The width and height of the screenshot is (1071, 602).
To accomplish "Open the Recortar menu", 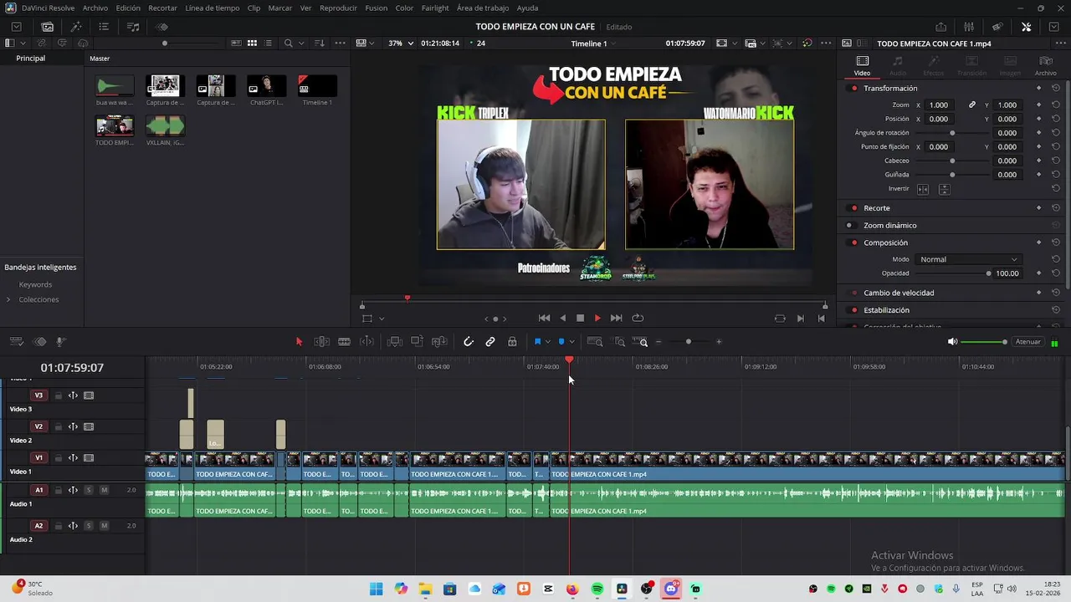I will point(162,8).
